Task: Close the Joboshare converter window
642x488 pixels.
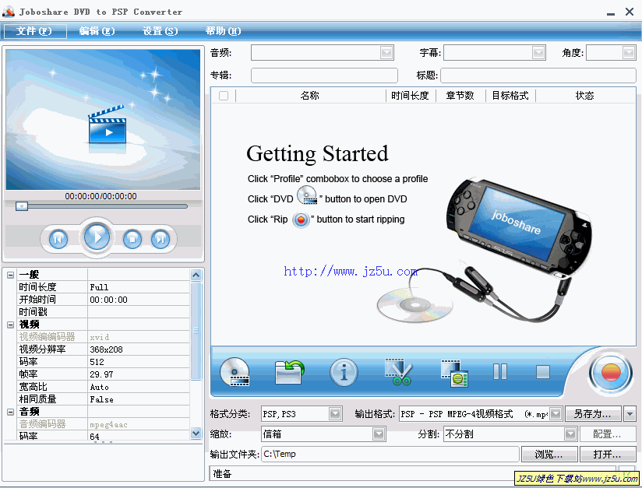Action: [630, 12]
